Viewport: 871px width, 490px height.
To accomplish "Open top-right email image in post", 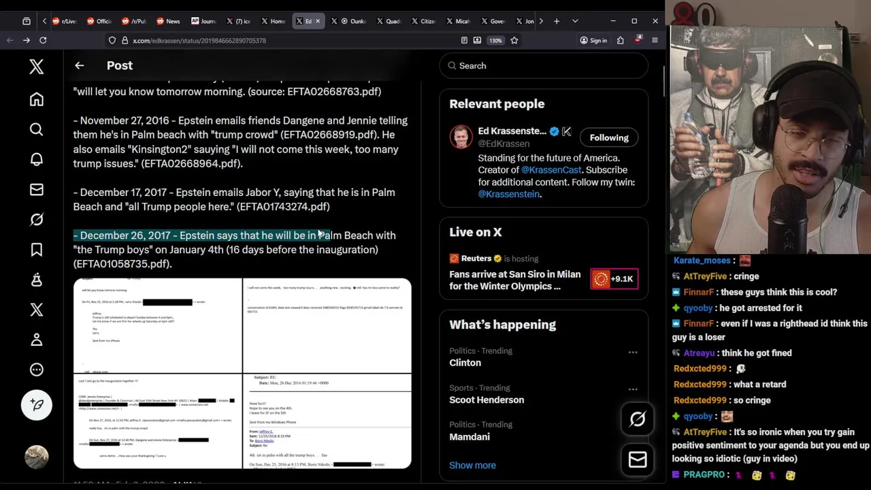I will [x=327, y=325].
